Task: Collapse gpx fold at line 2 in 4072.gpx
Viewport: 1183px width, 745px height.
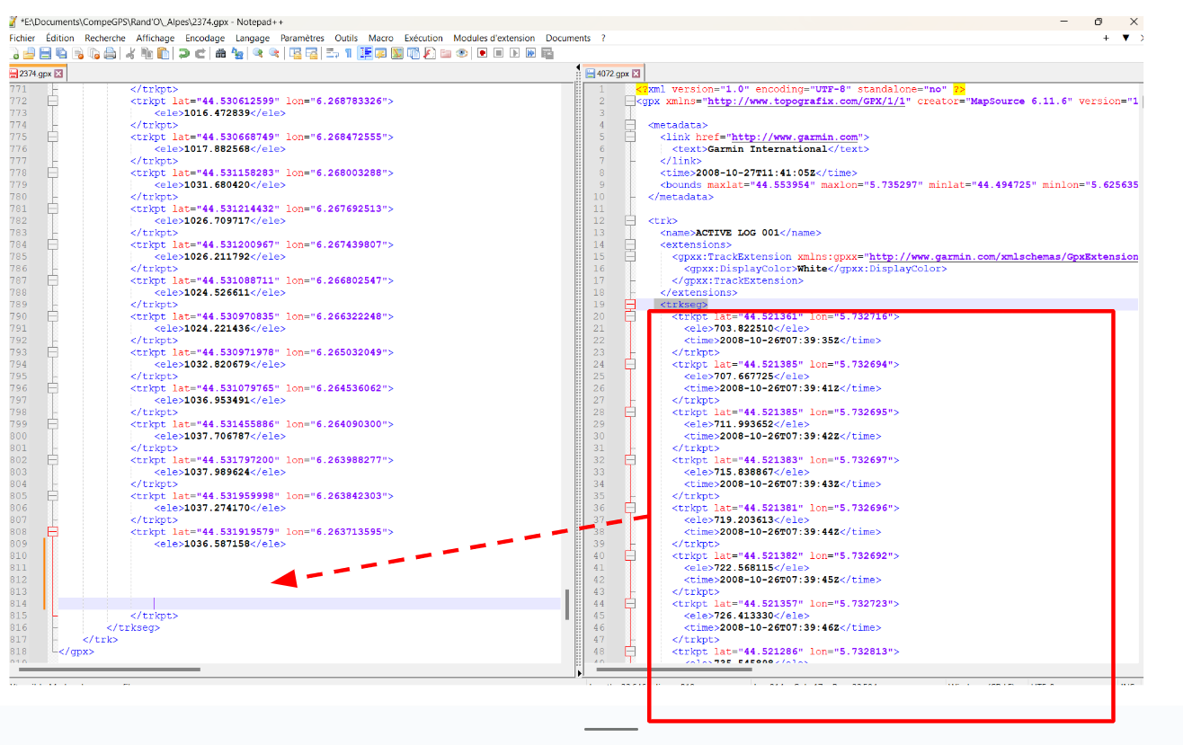Action: [630, 101]
